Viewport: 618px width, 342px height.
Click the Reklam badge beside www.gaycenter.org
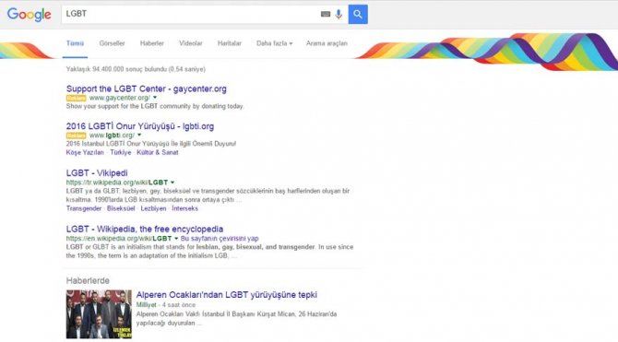pos(76,98)
